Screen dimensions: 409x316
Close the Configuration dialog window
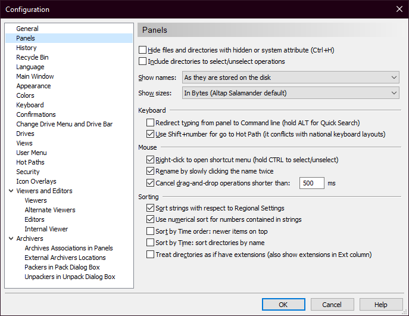(399, 9)
